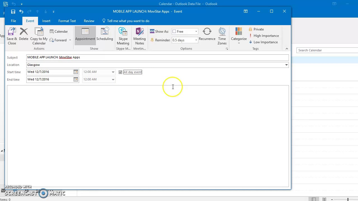Collapse the ribbon
Image resolution: width=358 pixels, height=201 pixels.
tap(287, 49)
